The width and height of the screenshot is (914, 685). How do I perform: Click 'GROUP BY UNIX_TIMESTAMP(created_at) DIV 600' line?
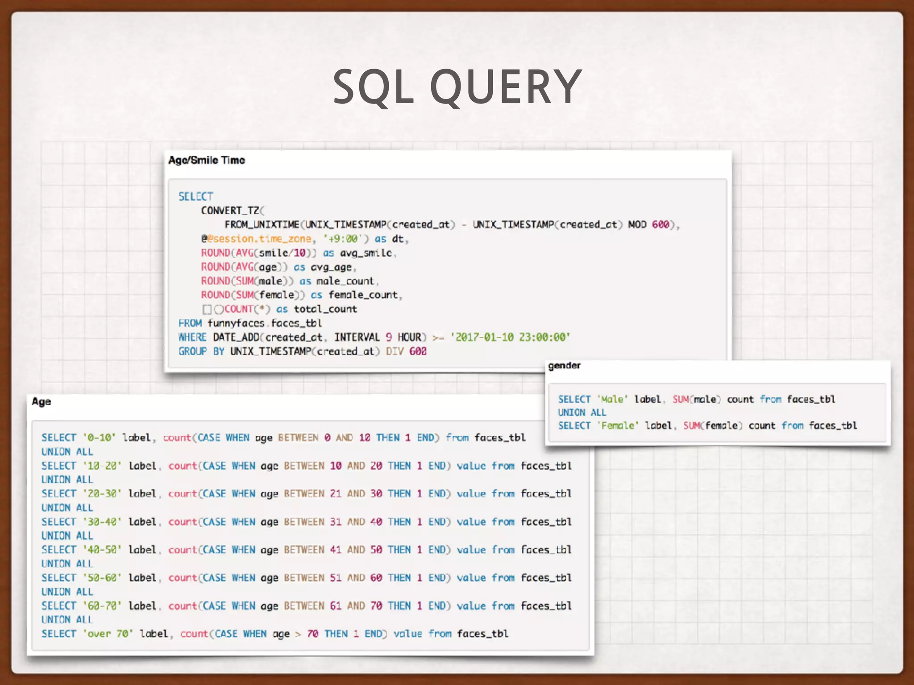pos(302,351)
